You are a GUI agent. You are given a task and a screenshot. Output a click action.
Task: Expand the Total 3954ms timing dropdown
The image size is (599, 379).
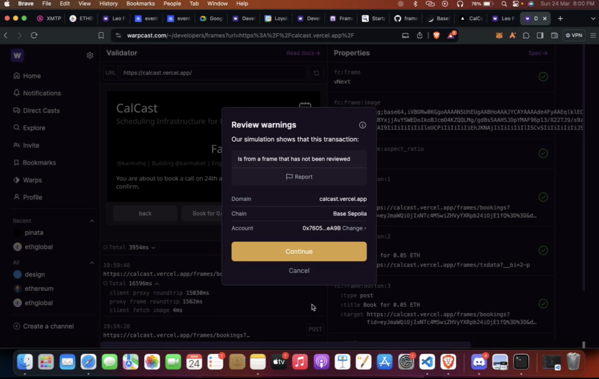click(x=153, y=247)
